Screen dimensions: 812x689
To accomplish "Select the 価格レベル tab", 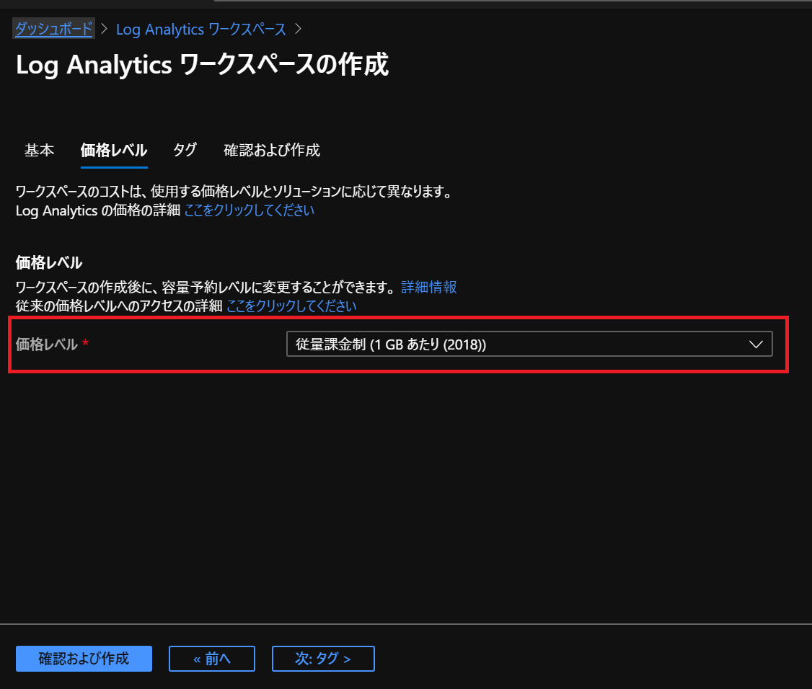I will (114, 150).
